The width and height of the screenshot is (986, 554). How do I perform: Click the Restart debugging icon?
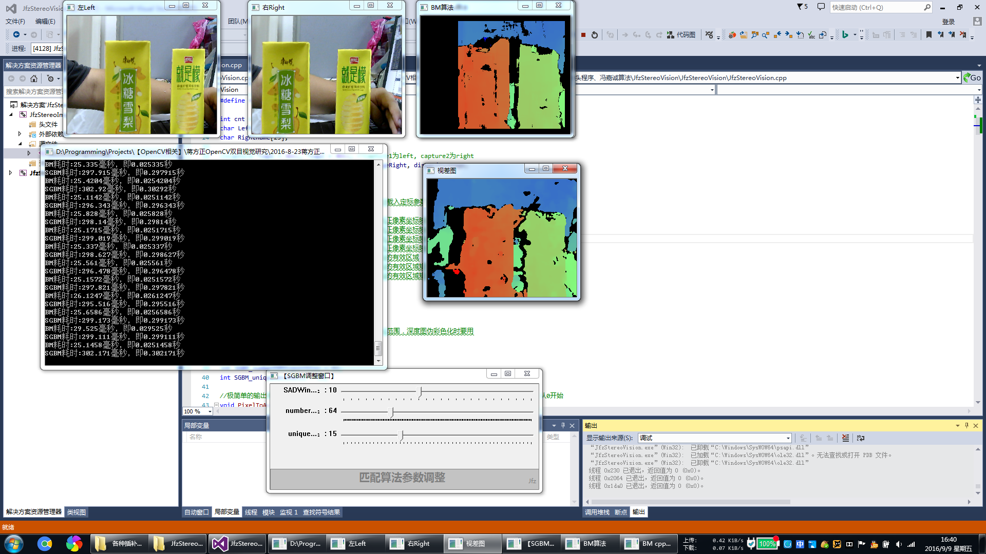point(595,35)
